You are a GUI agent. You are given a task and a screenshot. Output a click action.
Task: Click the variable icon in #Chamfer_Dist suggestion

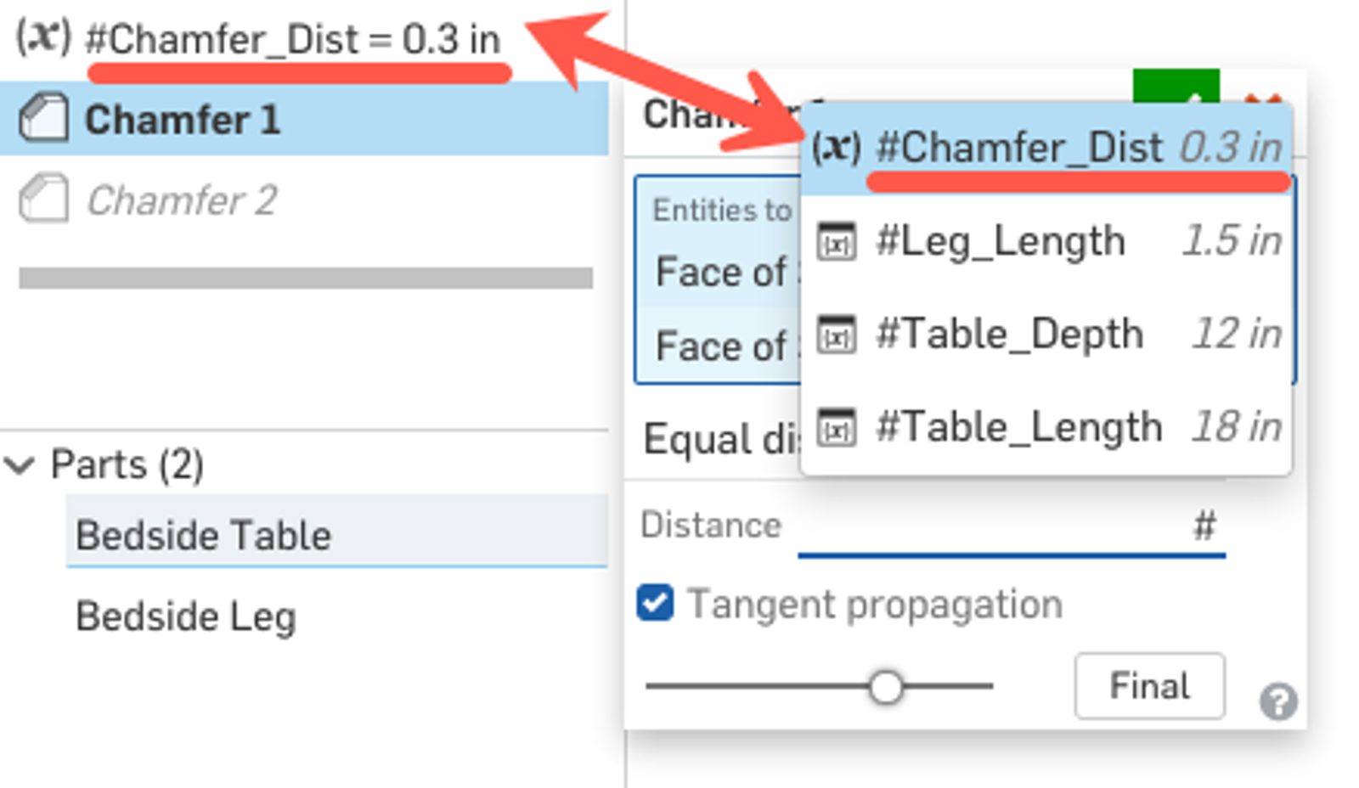pos(837,148)
